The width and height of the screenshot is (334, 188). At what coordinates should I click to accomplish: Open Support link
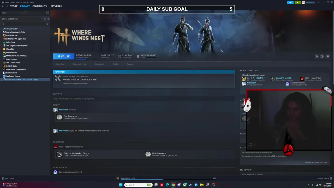point(130,64)
